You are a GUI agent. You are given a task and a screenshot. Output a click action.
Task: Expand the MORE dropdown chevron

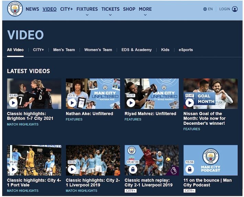point(145,15)
